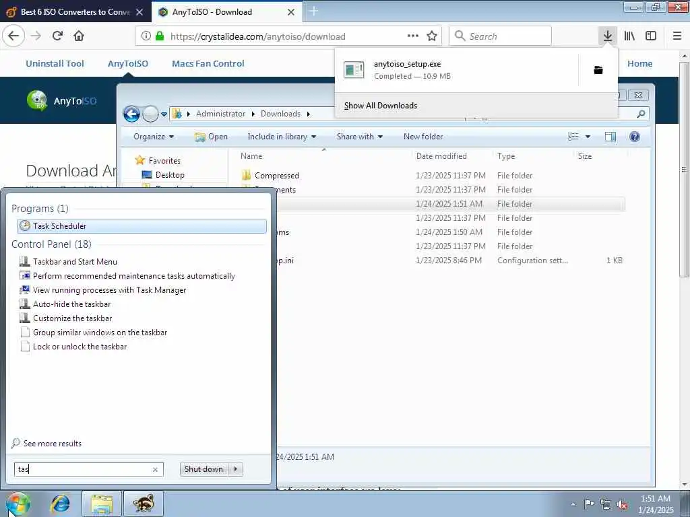The image size is (690, 517).
Task: Launch Task Scheduler program result
Action: click(142, 226)
